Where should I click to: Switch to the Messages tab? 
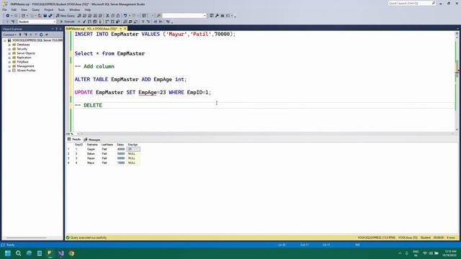coord(92,140)
